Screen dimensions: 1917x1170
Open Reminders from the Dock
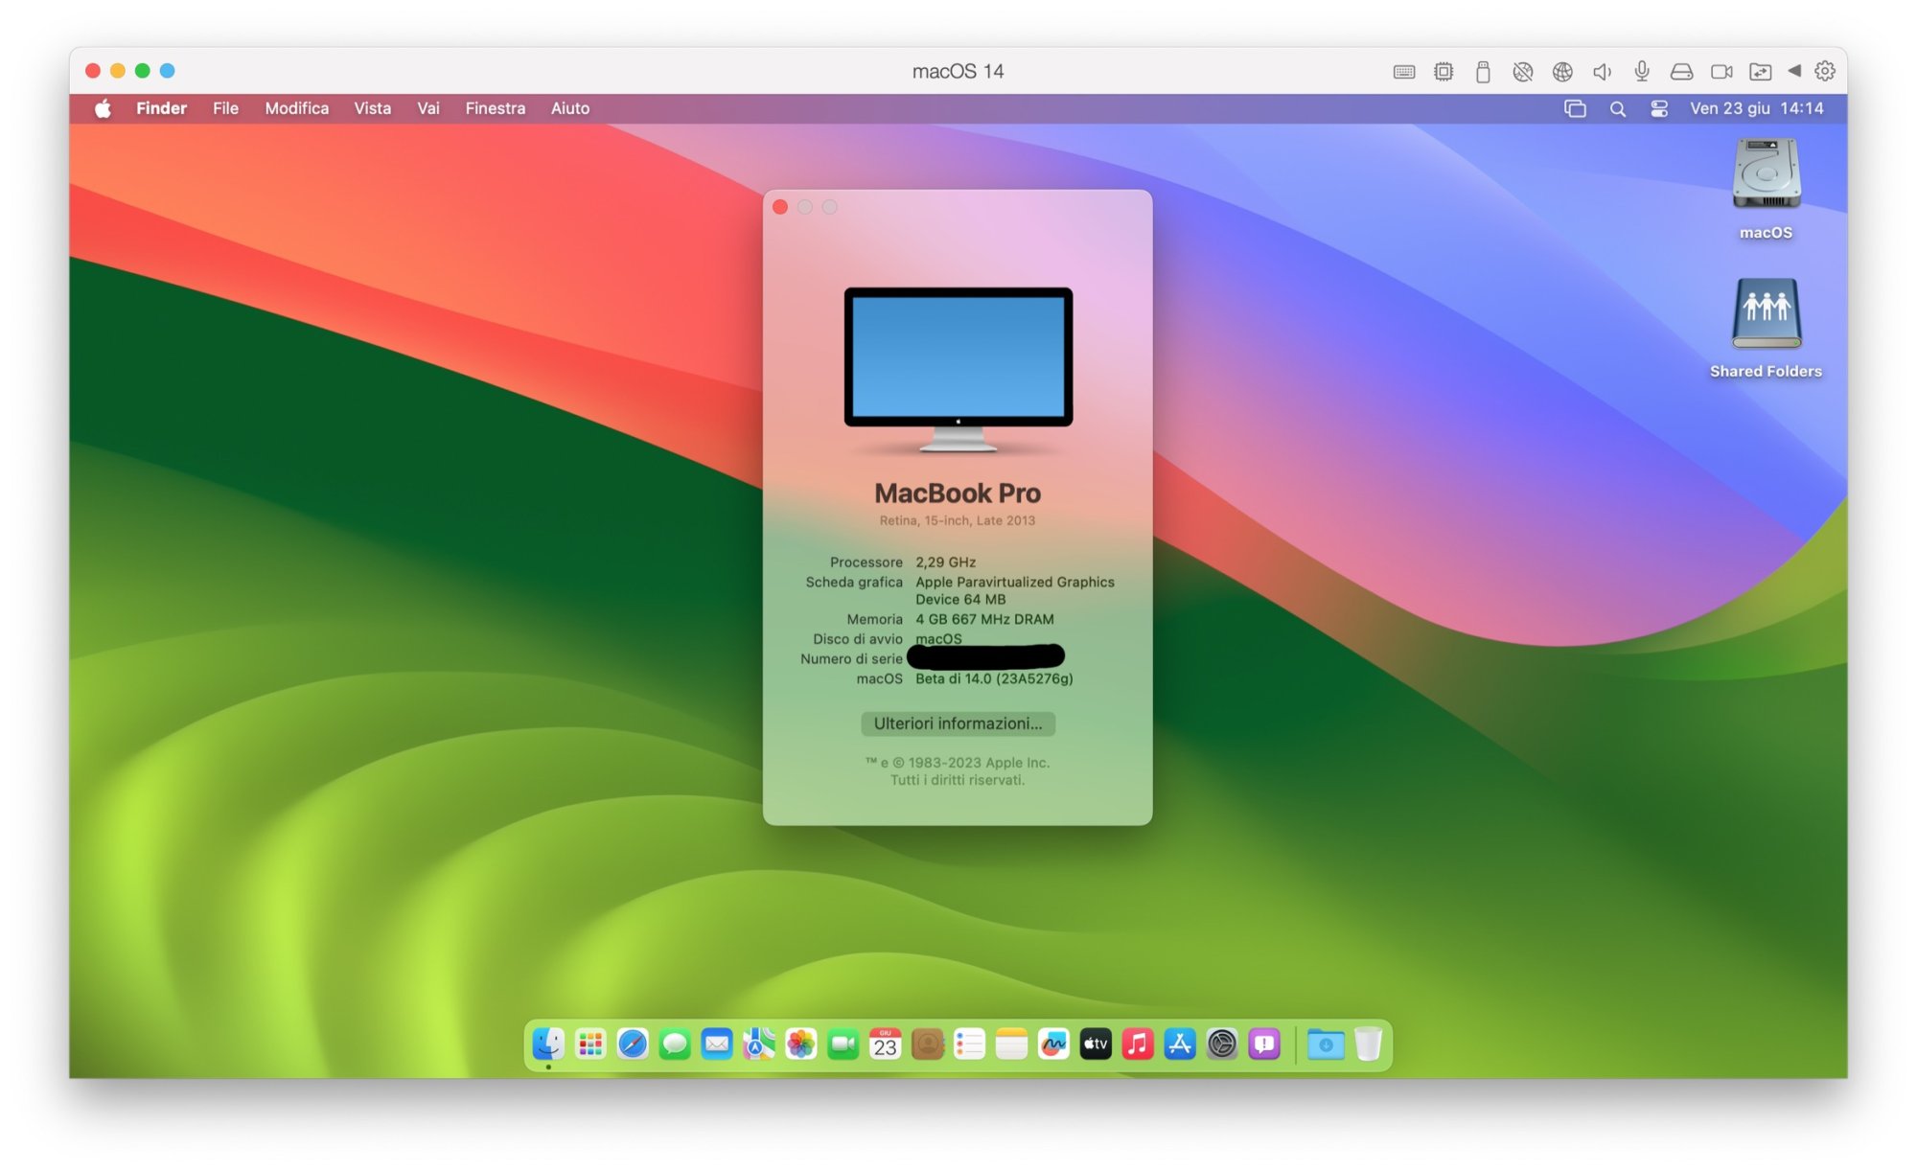tap(970, 1044)
